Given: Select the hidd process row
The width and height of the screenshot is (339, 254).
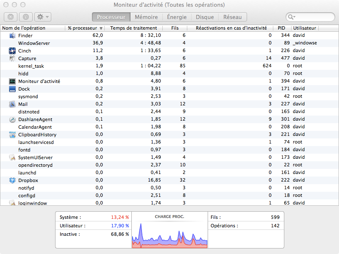Looking at the screenshot, I should pyautogui.click(x=169, y=73).
